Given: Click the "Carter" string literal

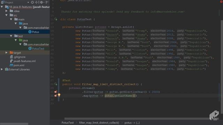Looking at the screenshot, I should [140, 69].
